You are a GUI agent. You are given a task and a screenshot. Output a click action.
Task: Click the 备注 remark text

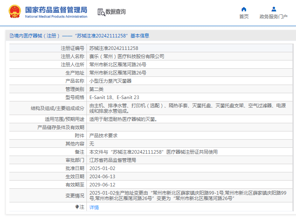(153, 152)
